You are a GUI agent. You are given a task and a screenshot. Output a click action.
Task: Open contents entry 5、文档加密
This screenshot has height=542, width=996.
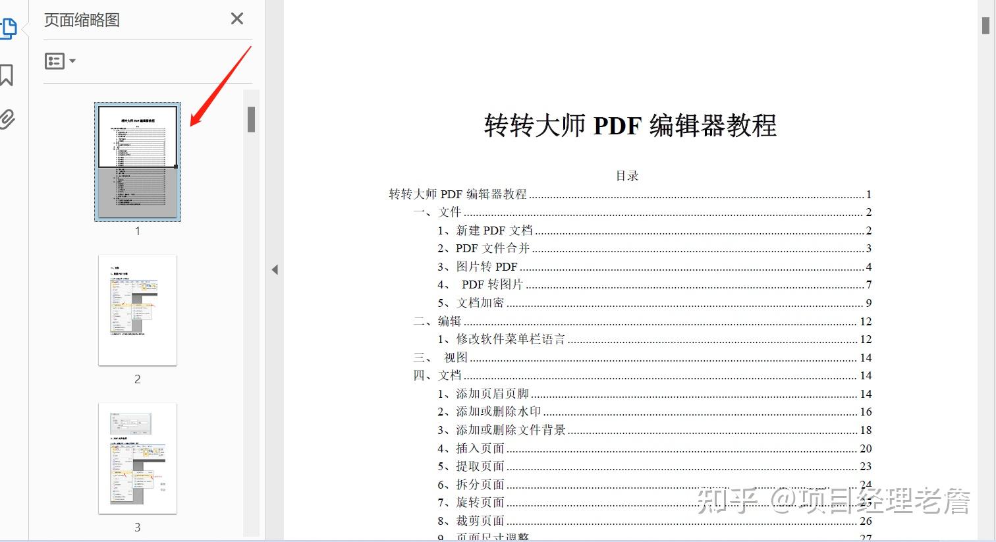654,303
